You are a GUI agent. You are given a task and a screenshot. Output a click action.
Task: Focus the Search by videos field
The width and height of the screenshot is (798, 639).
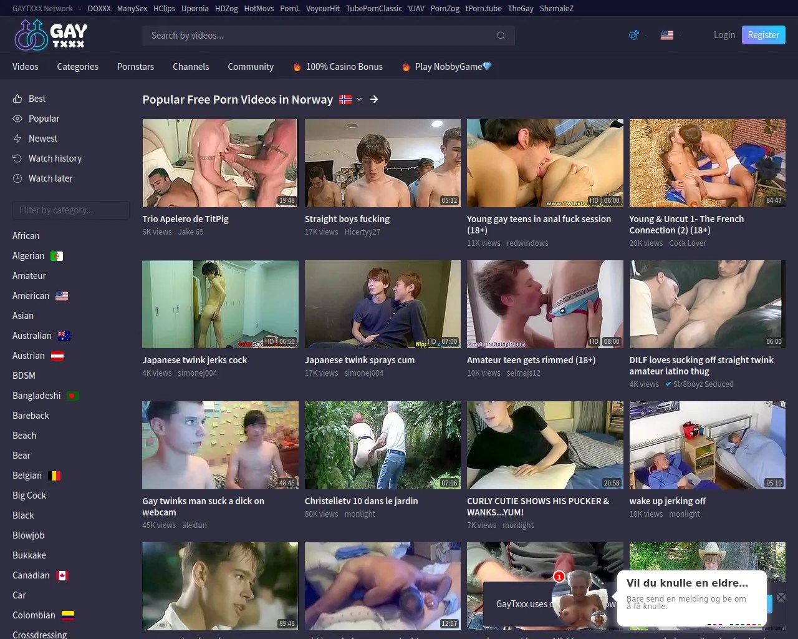[318, 36]
